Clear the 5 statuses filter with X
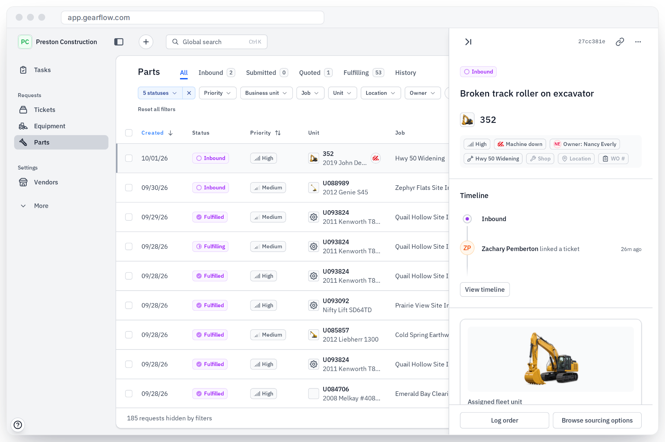 (189, 93)
